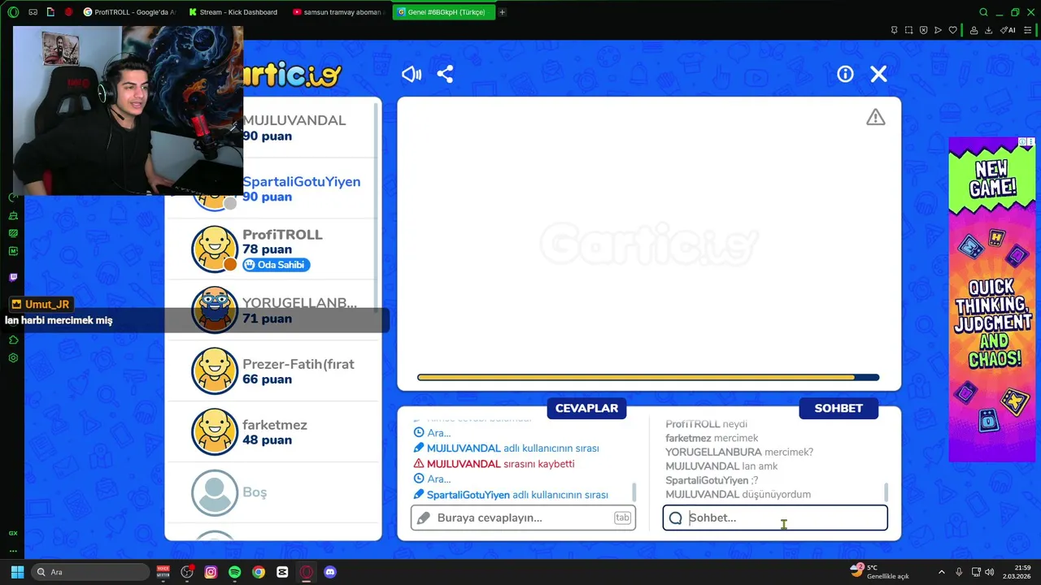Select chat message 'MUJLUVANDAL düşünüyordum'
Screen dimensions: 1041x585
point(738,494)
